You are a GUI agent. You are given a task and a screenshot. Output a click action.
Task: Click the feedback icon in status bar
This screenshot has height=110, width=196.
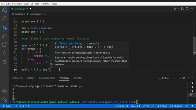(187, 106)
